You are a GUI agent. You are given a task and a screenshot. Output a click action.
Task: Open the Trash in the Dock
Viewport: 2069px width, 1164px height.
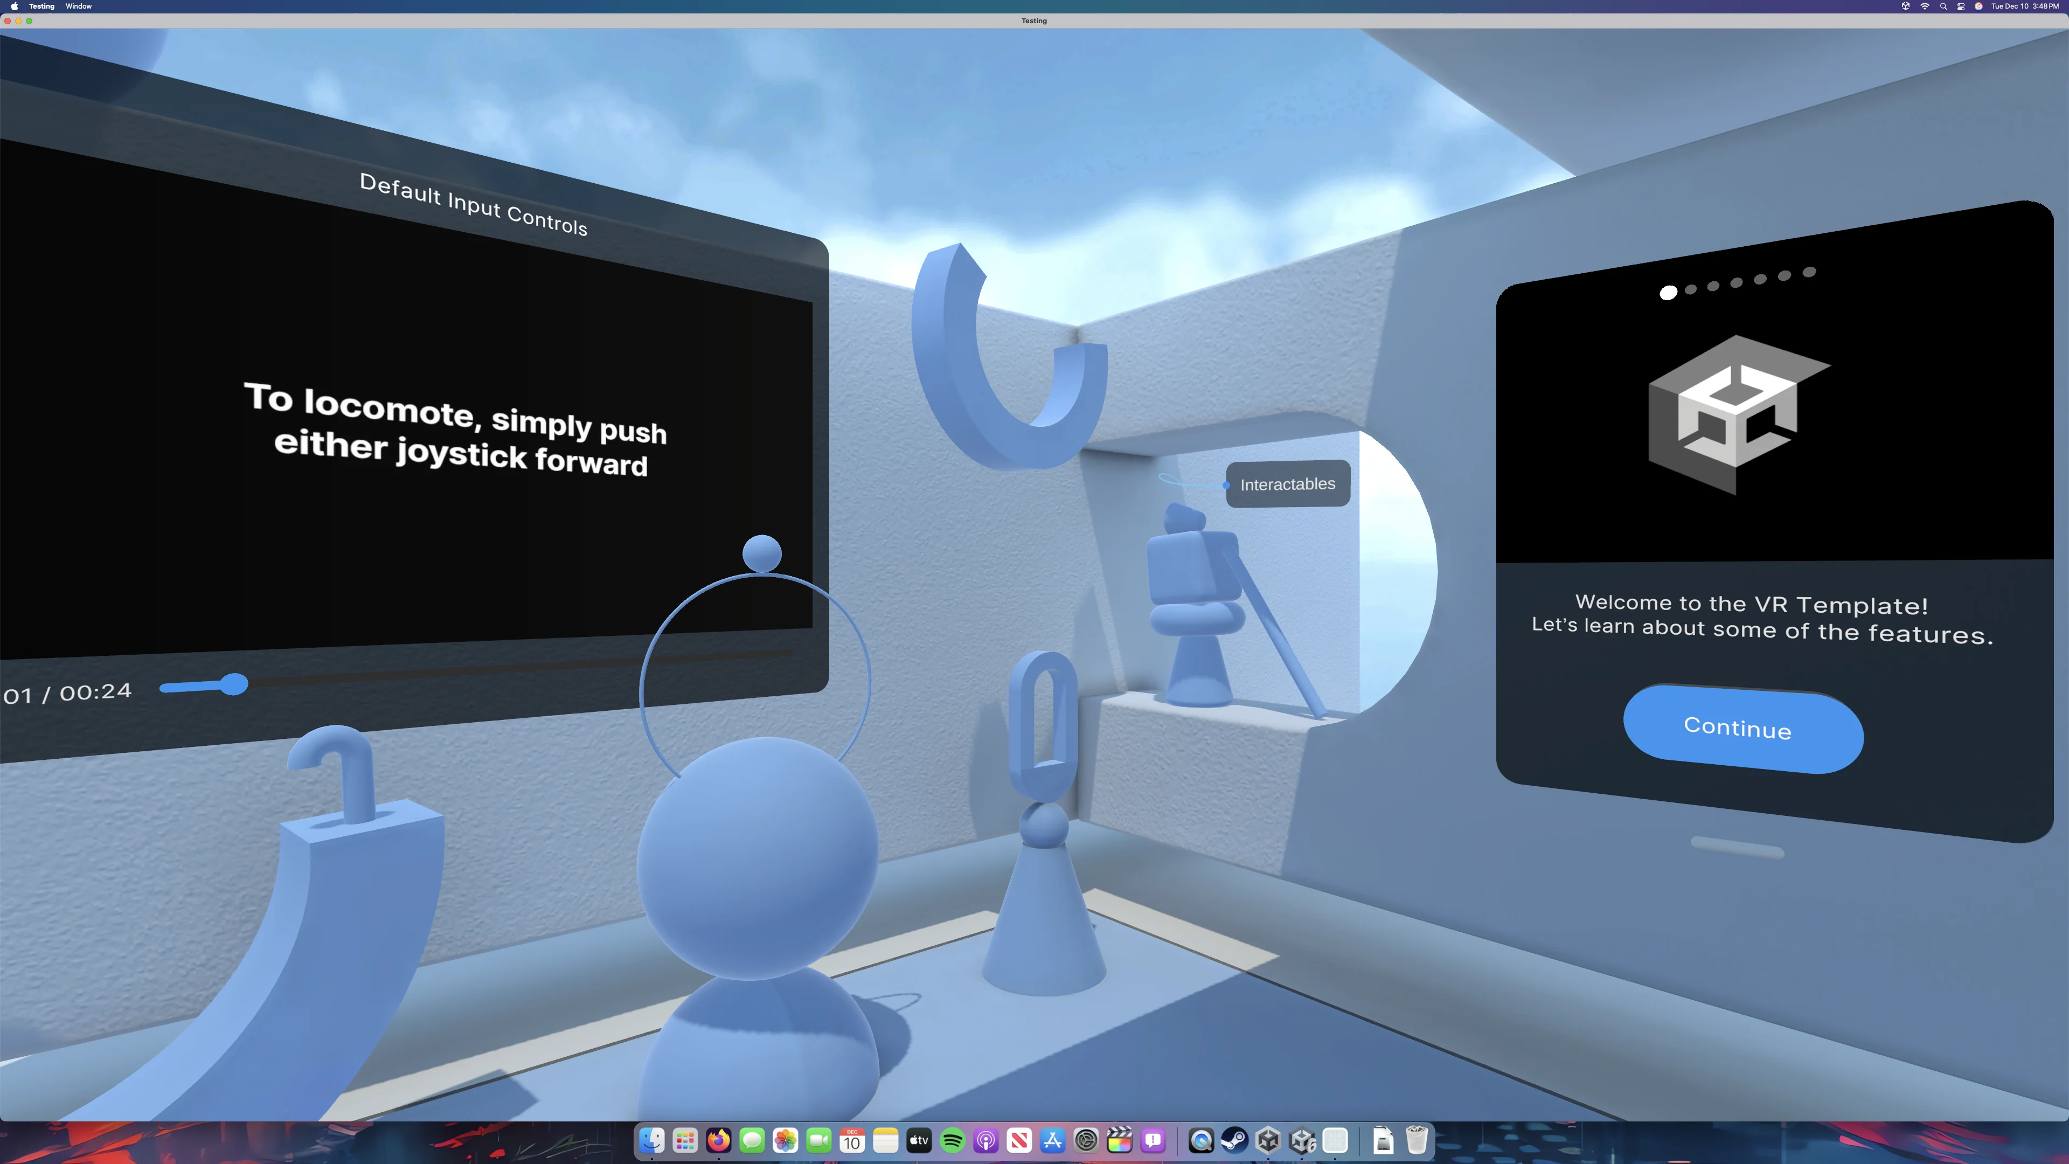pos(1417,1140)
